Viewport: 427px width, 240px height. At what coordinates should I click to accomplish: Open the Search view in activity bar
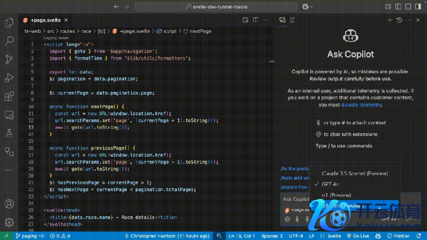click(9, 41)
